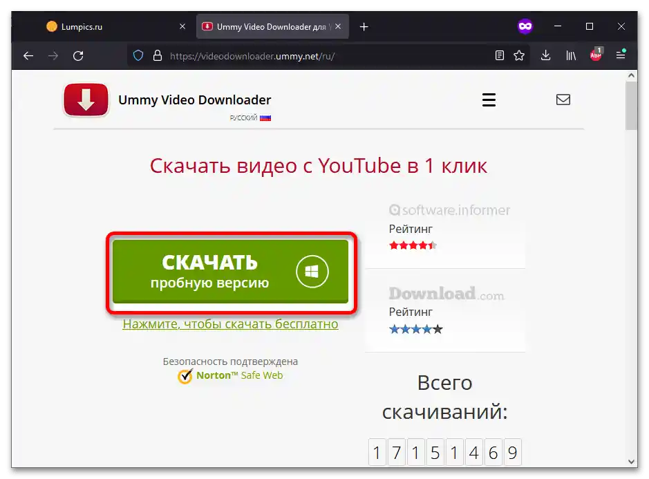The image size is (649, 479).
Task: Click the Windows logo inside the green button
Action: pos(311,271)
